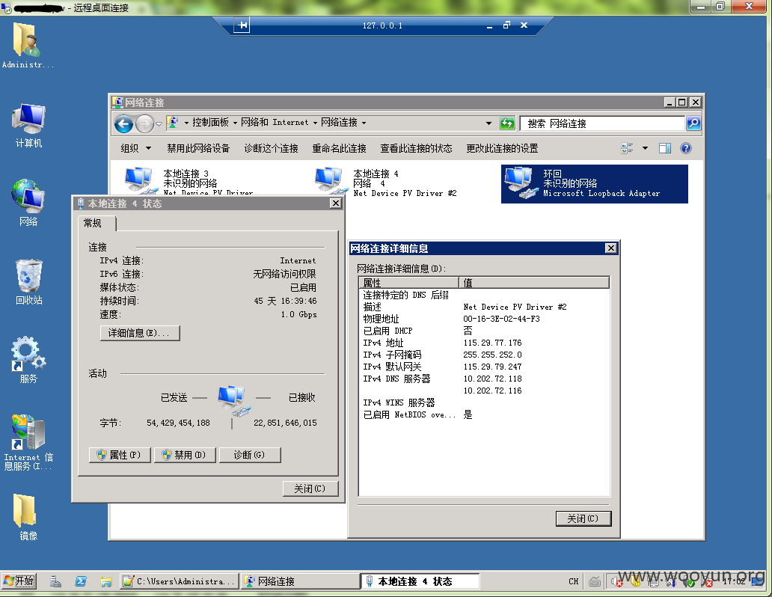Open the 组织 dropdown menu
The image size is (772, 597).
(x=136, y=148)
